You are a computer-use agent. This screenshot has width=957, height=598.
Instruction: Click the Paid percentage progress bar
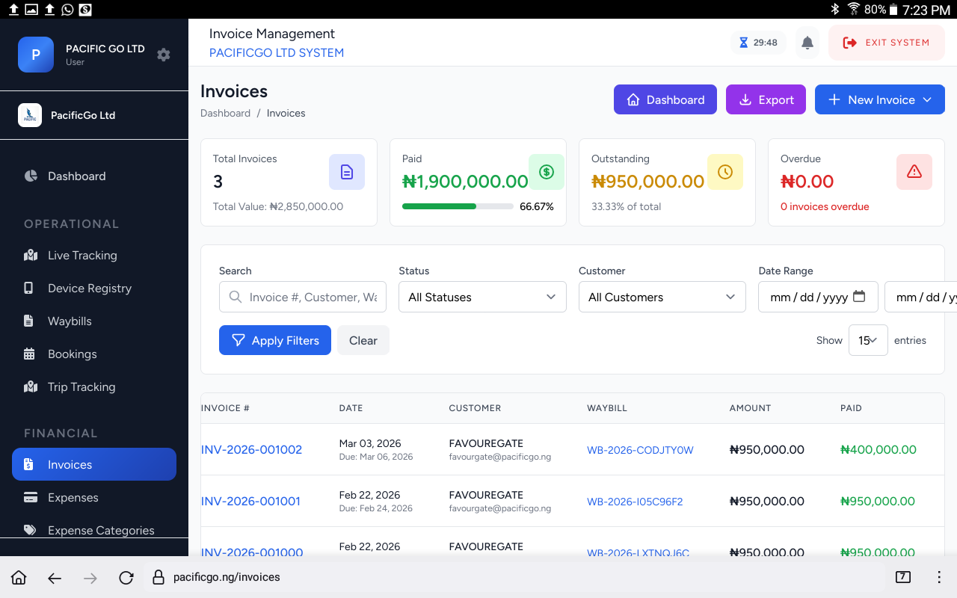click(458, 206)
